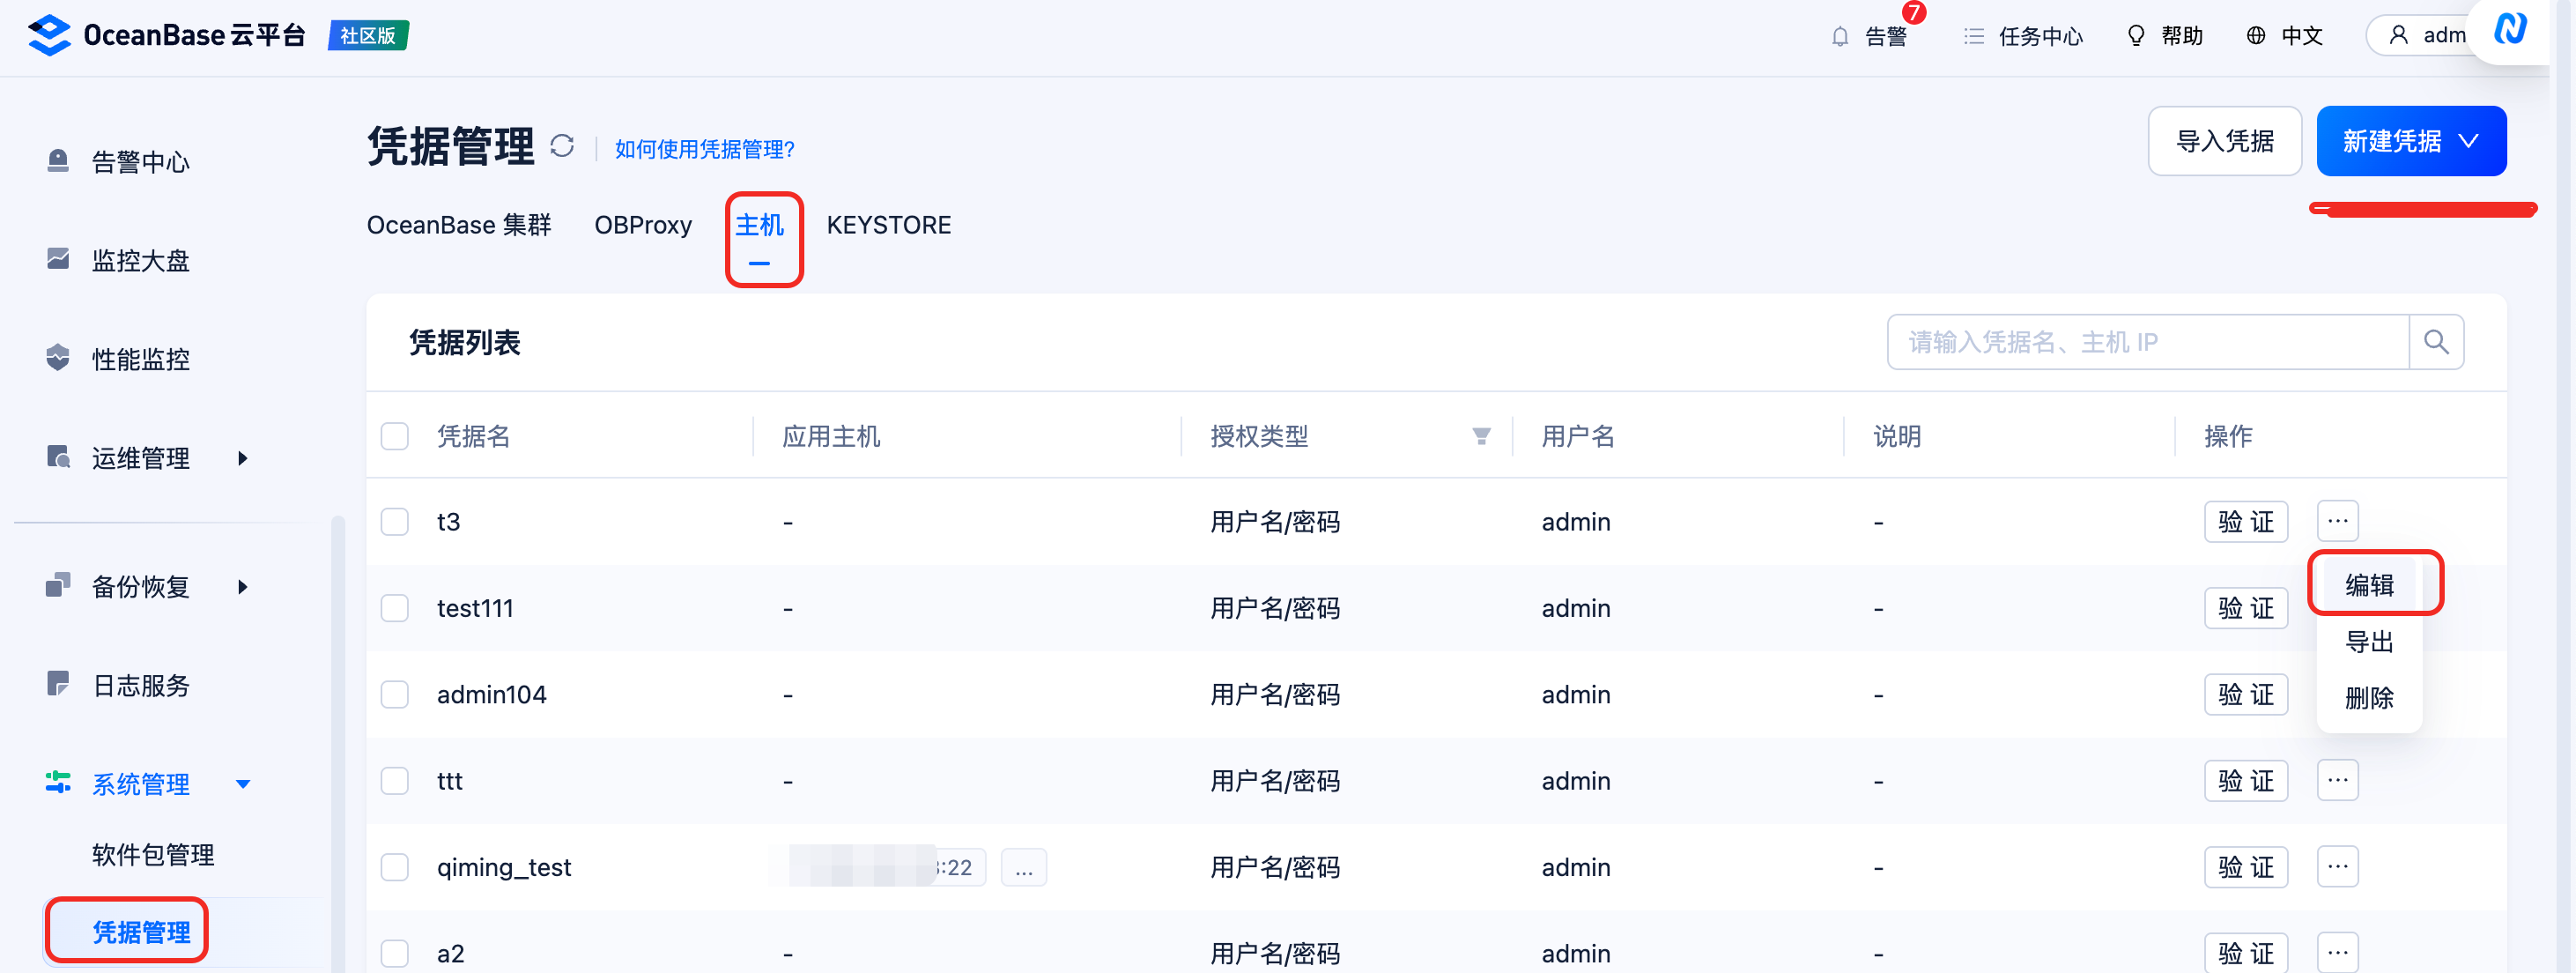Click the 导入凭据 button

(2224, 142)
